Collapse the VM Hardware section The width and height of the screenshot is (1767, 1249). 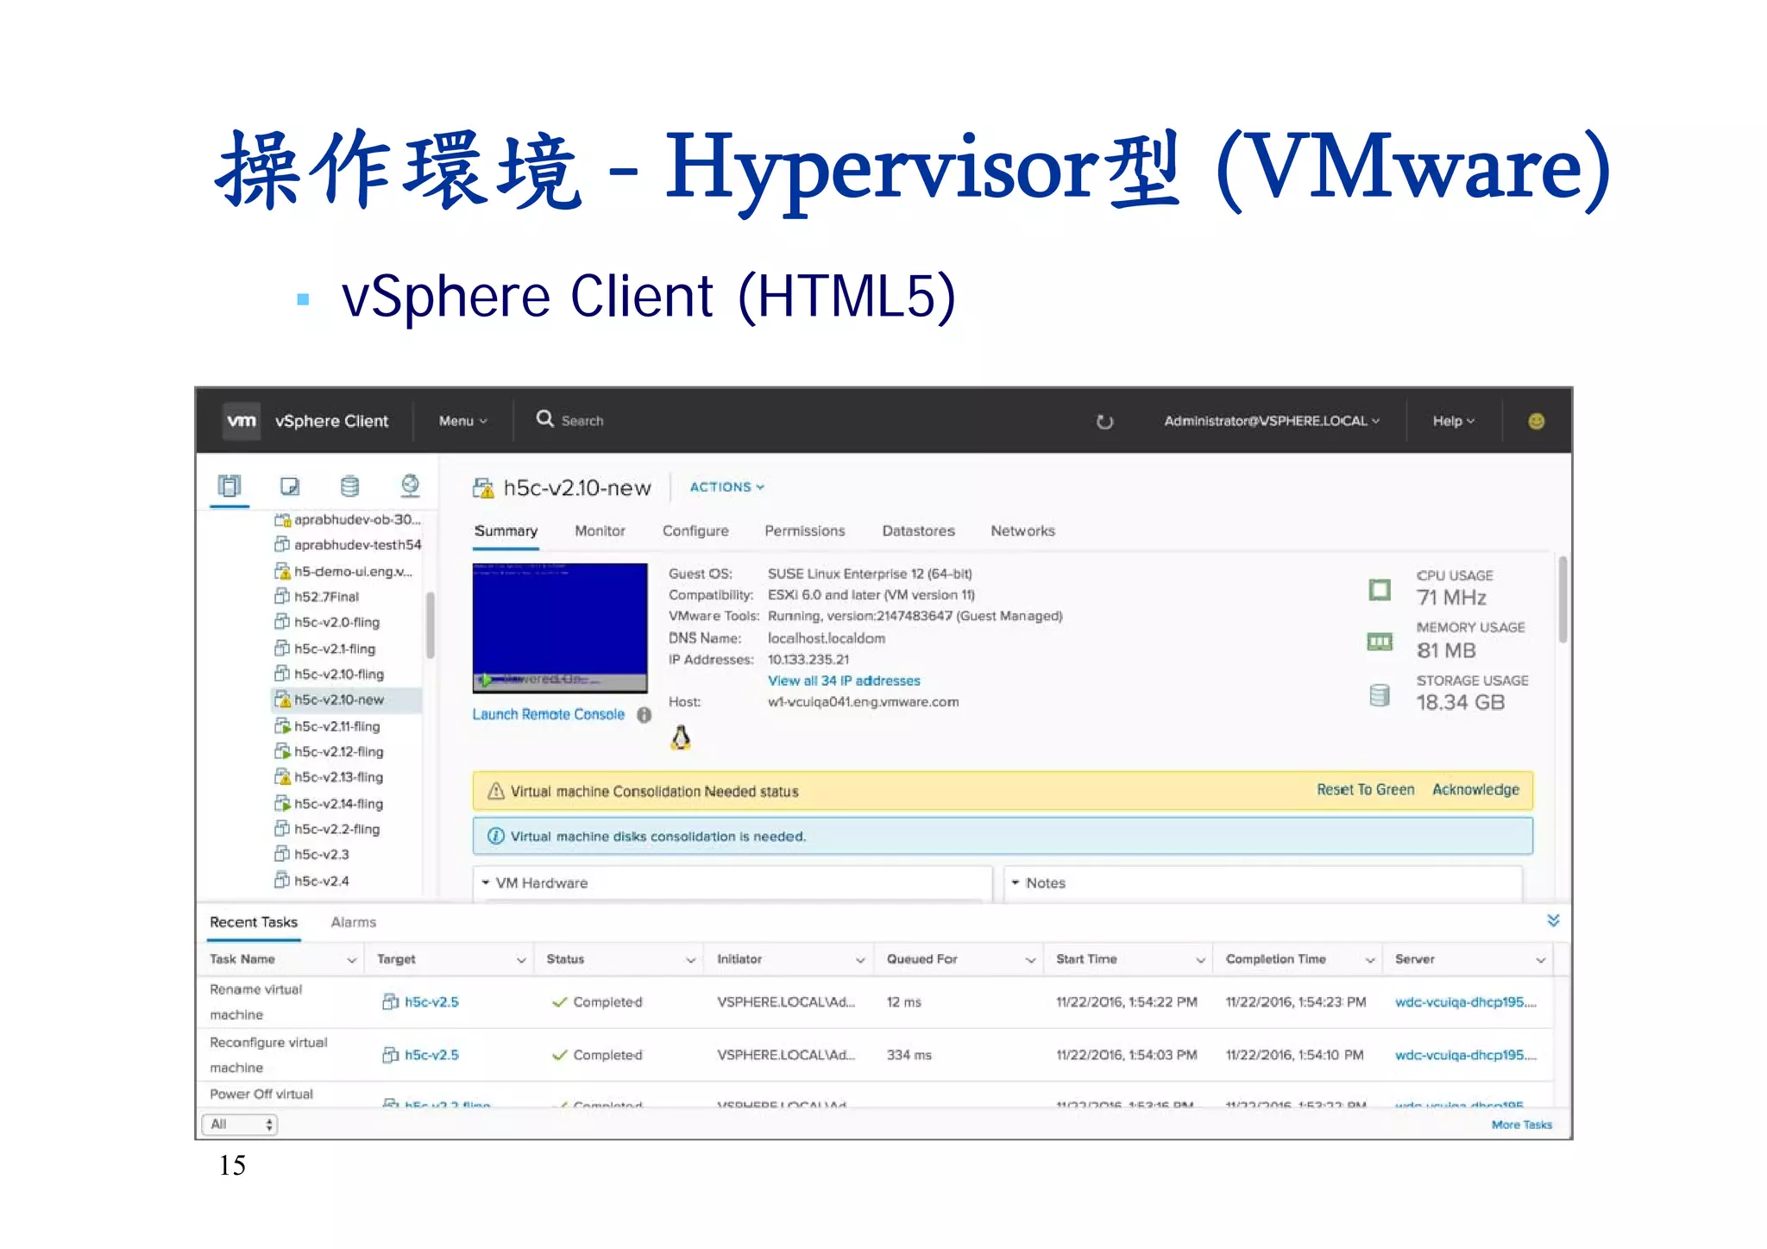[x=486, y=882]
